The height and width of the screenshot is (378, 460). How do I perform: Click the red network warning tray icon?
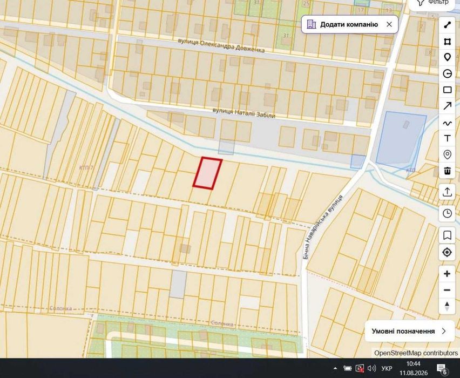click(x=360, y=368)
